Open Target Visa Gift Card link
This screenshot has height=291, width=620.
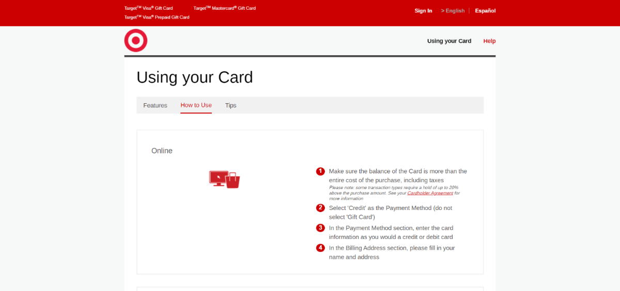coord(149,8)
